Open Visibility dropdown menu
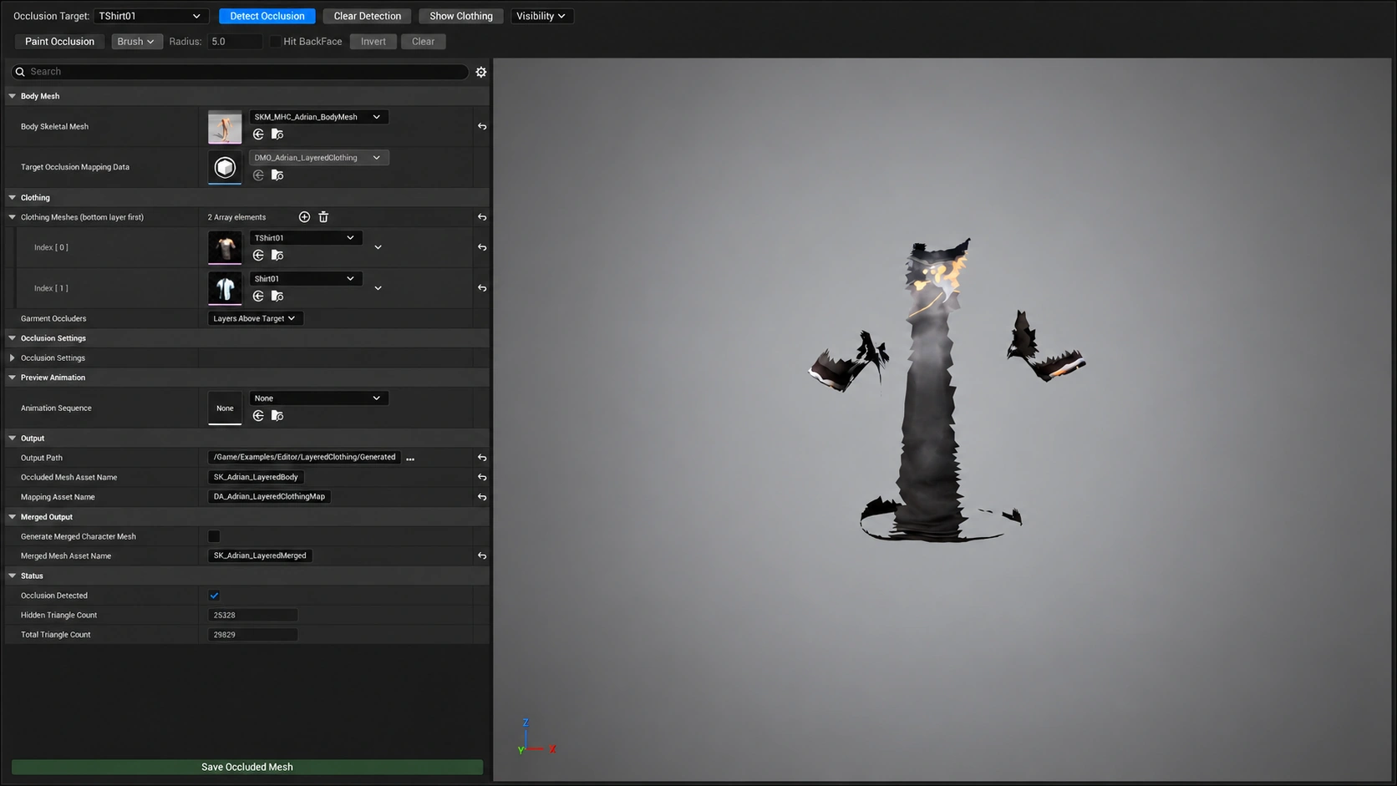1397x786 pixels. click(541, 16)
